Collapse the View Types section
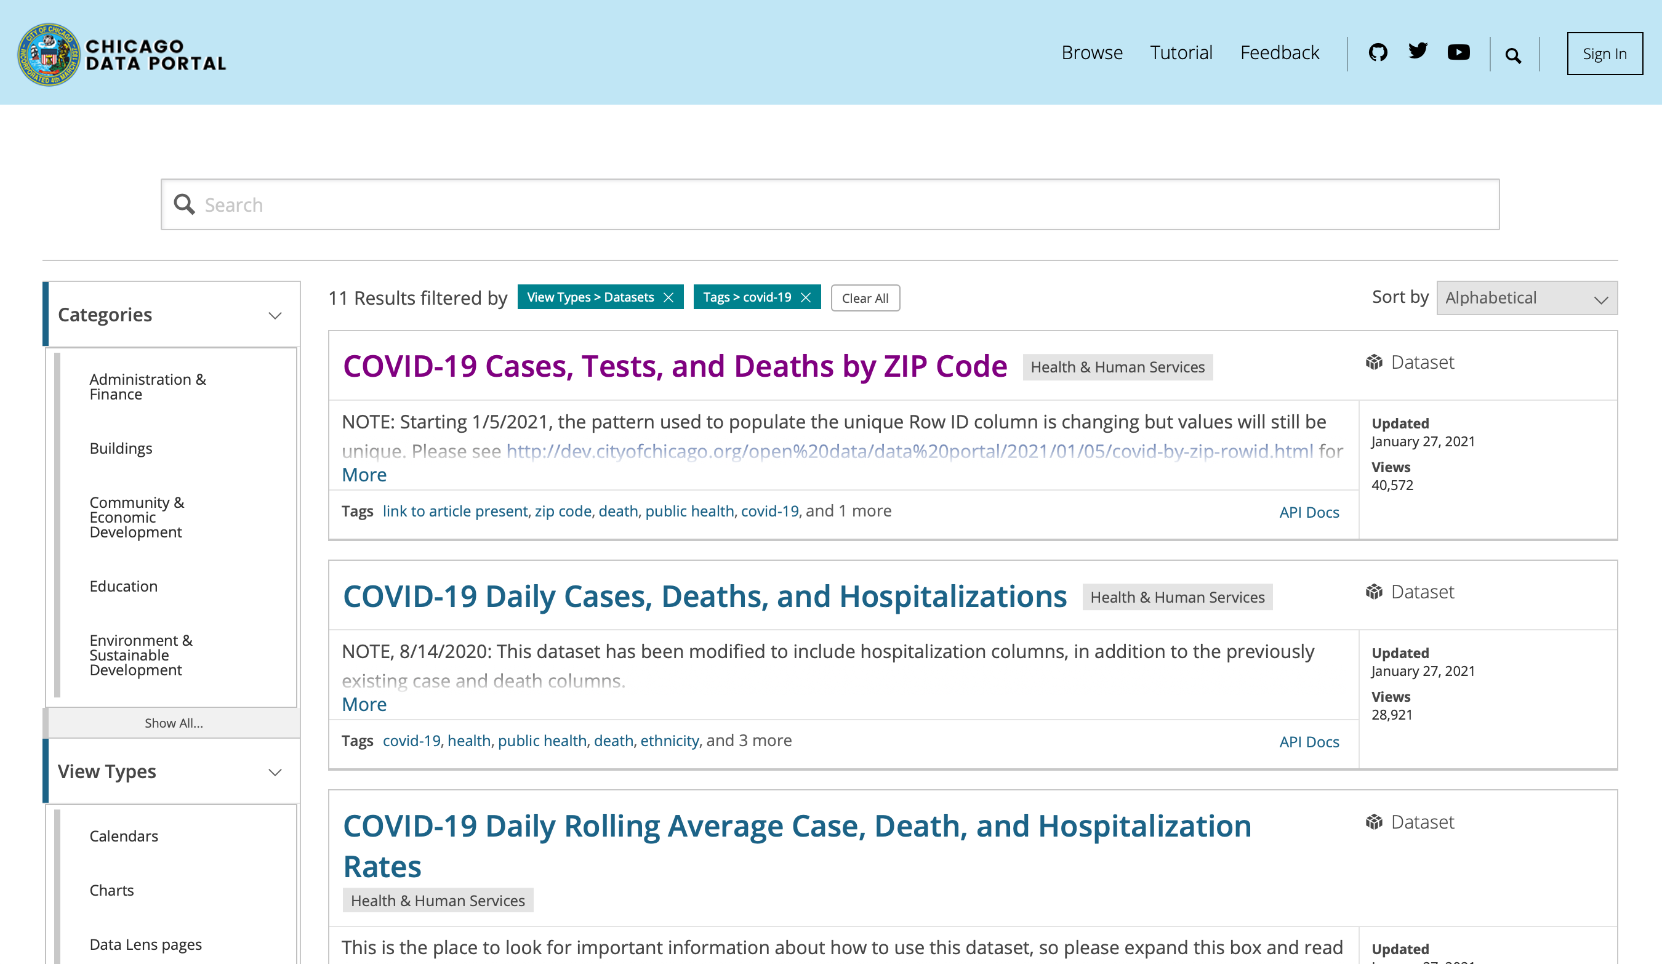Image resolution: width=1662 pixels, height=964 pixels. [x=172, y=771]
